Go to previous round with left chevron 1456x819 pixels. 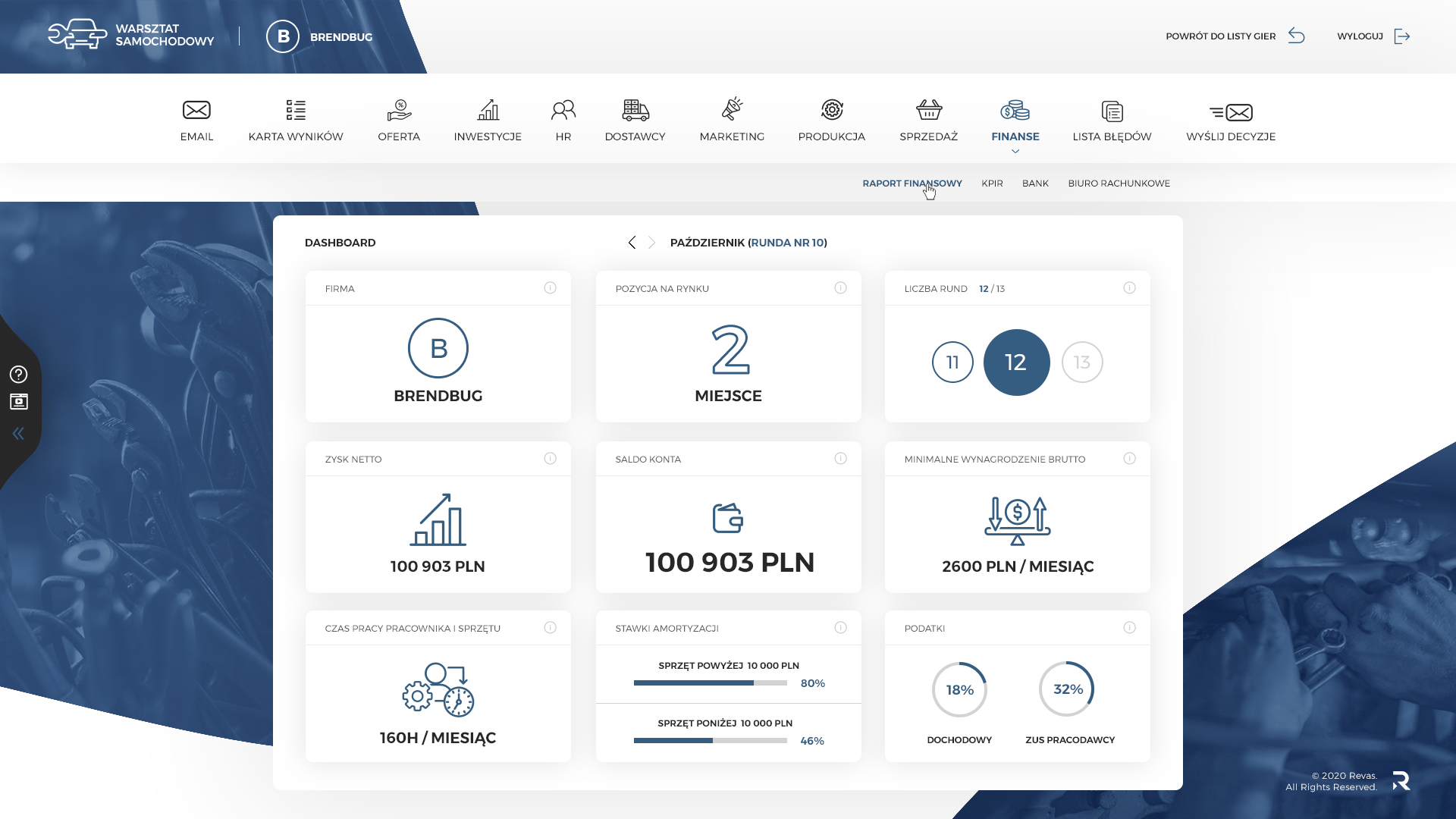tap(632, 243)
